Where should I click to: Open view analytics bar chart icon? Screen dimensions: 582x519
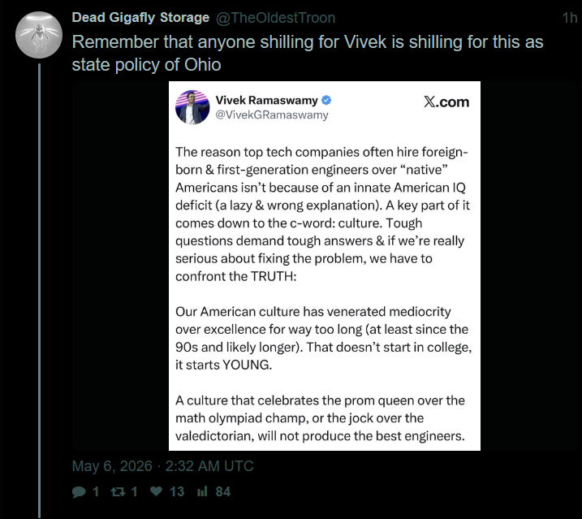(202, 492)
